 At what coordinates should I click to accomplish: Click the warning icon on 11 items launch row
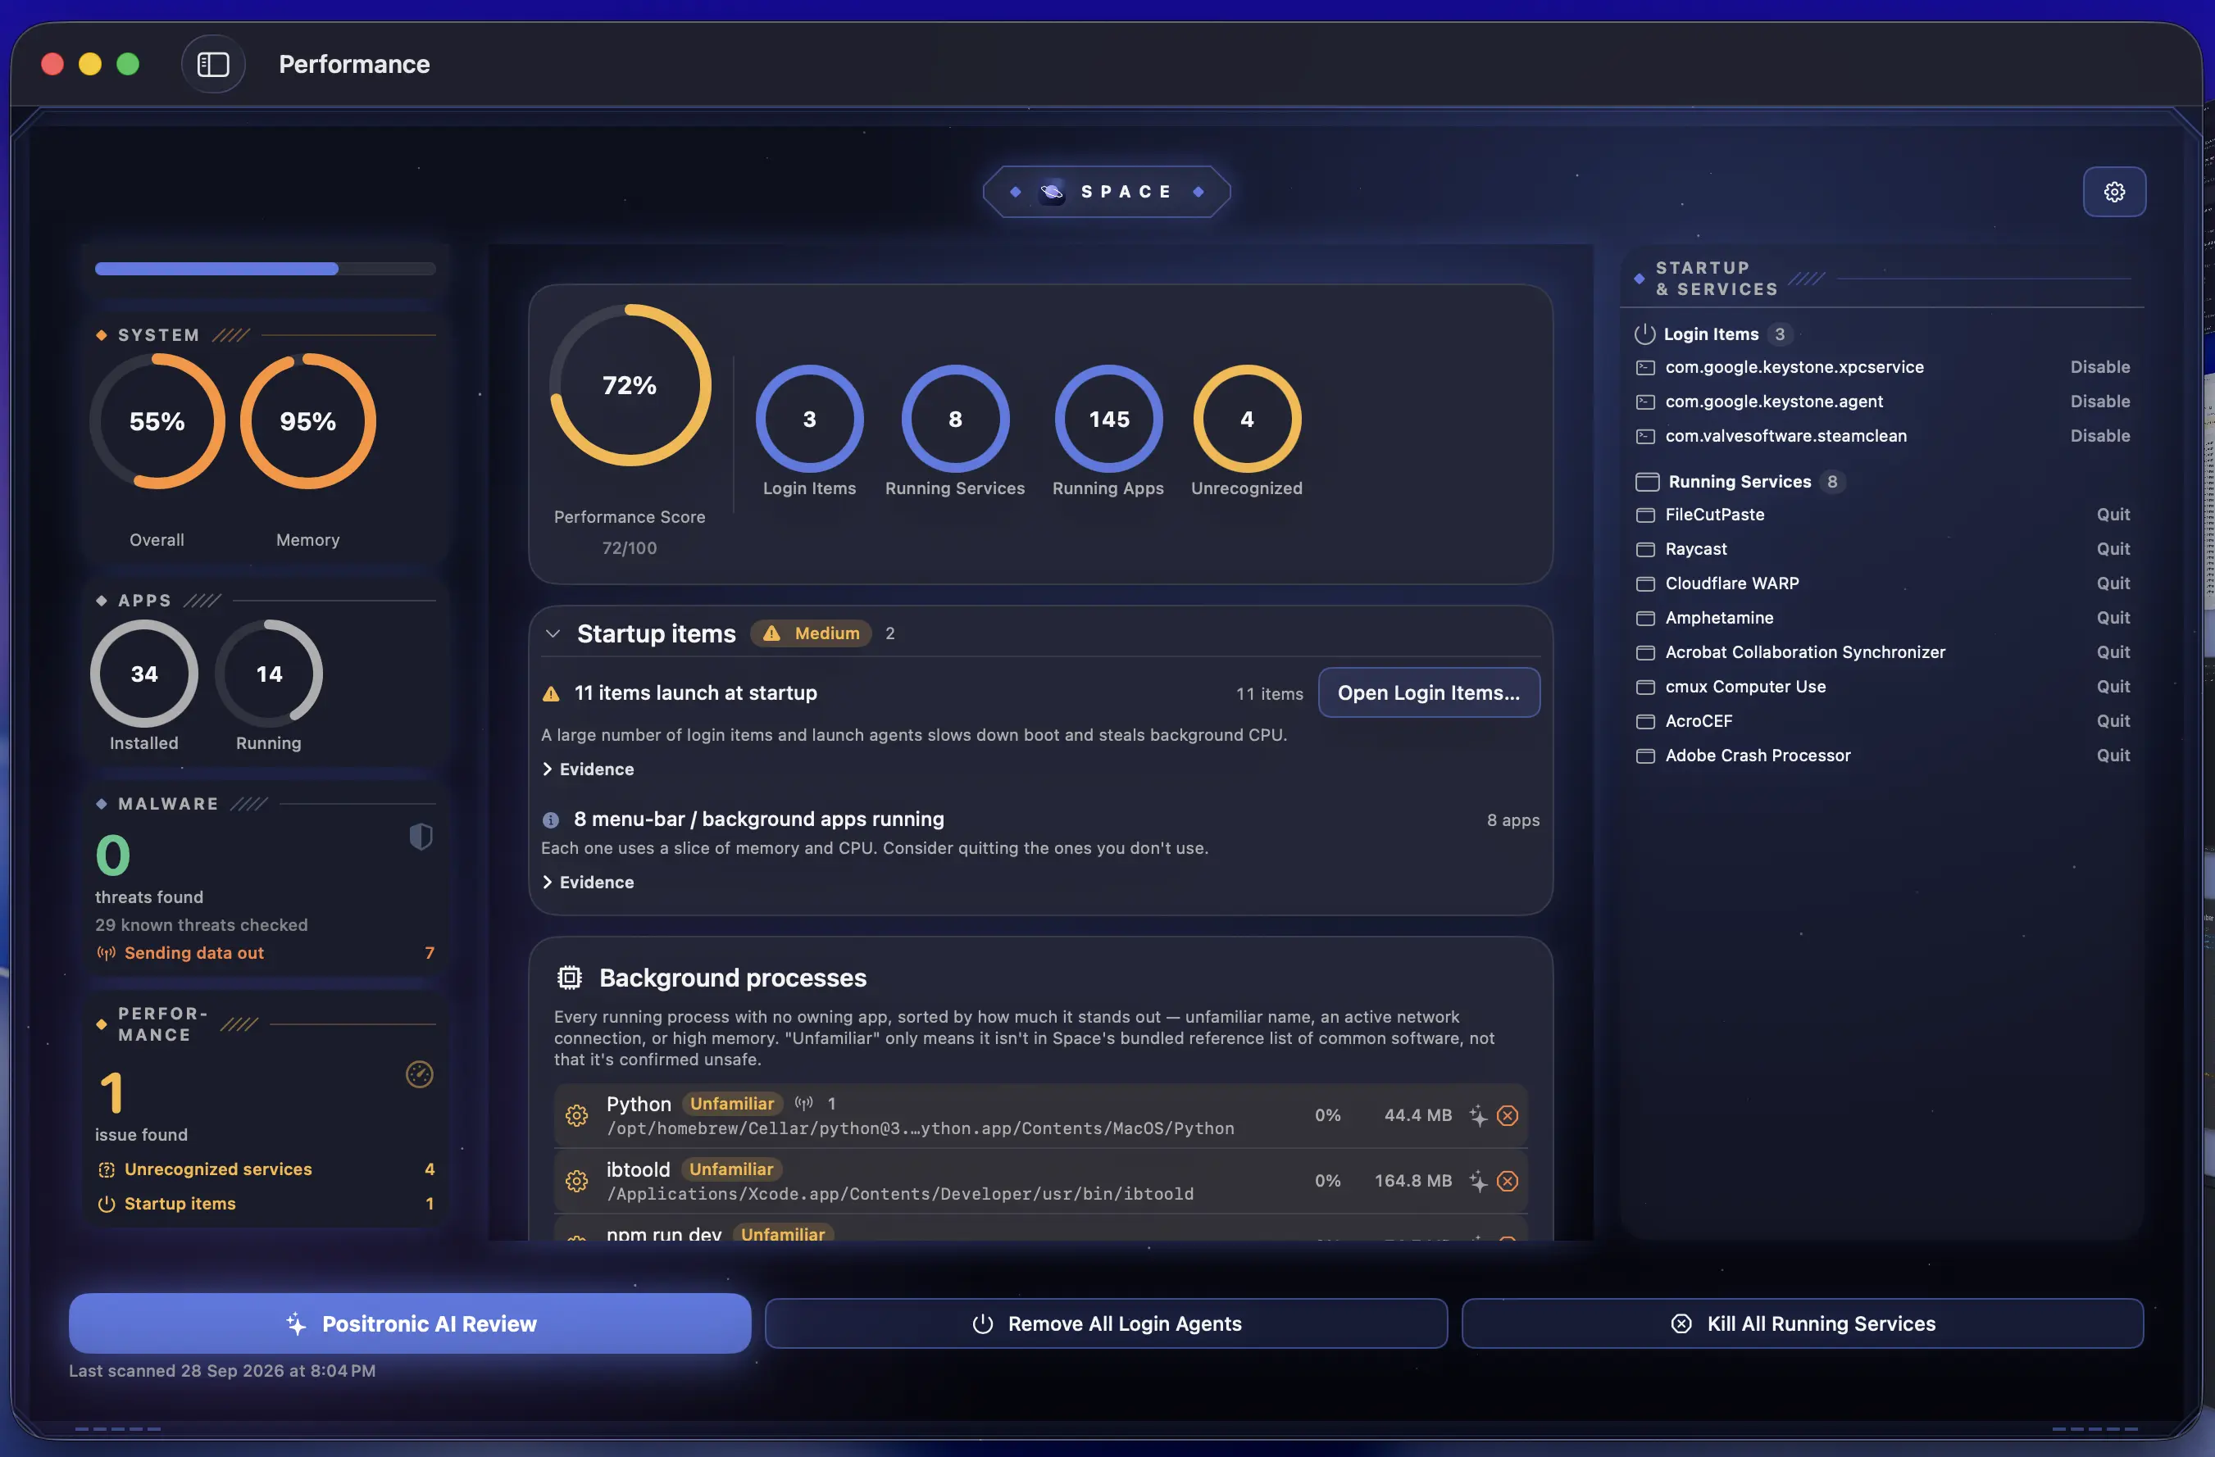551,694
